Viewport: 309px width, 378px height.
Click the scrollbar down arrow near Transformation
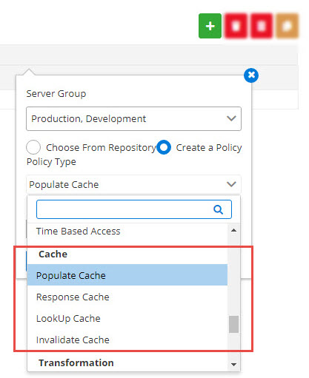point(233,364)
